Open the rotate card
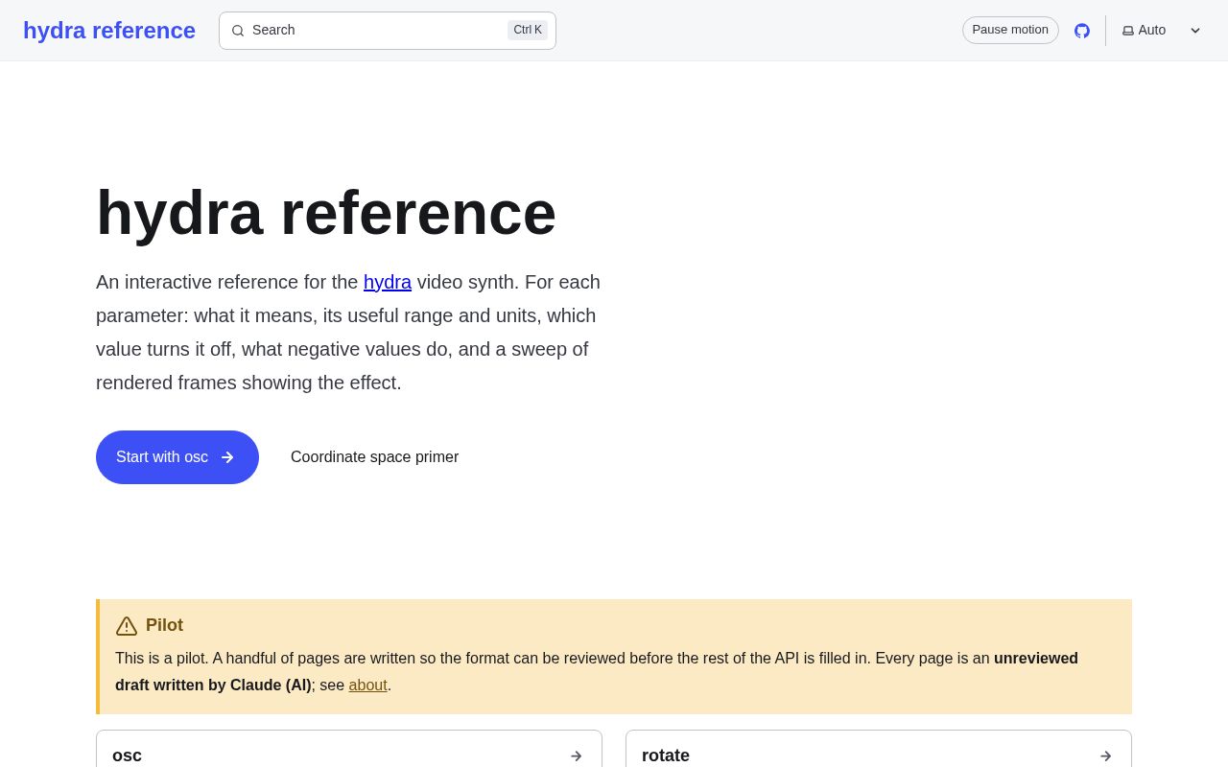 [x=879, y=749]
